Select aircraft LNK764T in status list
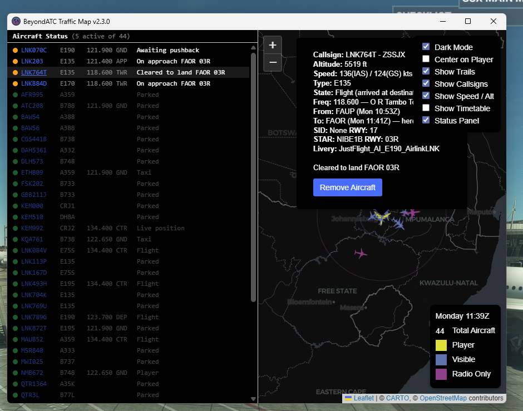523x411 pixels. coord(34,72)
